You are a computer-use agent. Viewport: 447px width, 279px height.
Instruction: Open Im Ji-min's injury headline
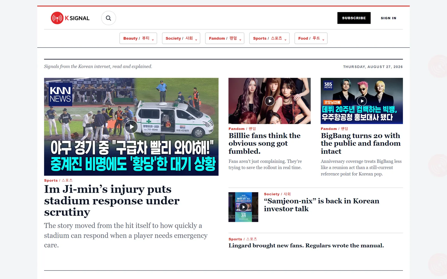[112, 201]
